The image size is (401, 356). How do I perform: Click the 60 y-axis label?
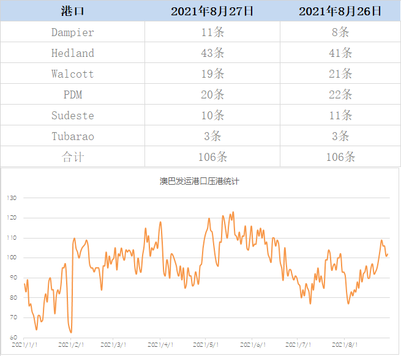(x=13, y=338)
